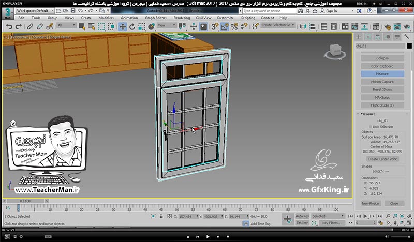Click the Undo arrow in main toolbar
This screenshot has width=414, height=242.
click(9, 27)
